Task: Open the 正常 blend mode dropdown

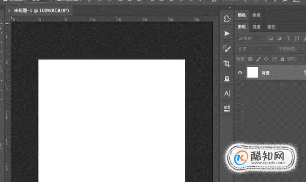Action: point(257,48)
